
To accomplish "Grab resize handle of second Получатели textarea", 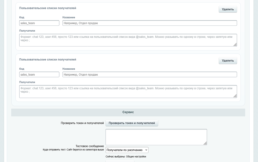I will (x=235, y=96).
